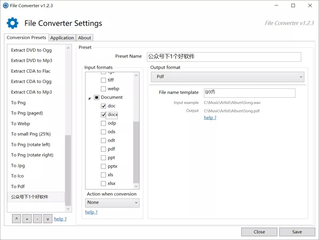Open help link under file name template

coord(210,118)
